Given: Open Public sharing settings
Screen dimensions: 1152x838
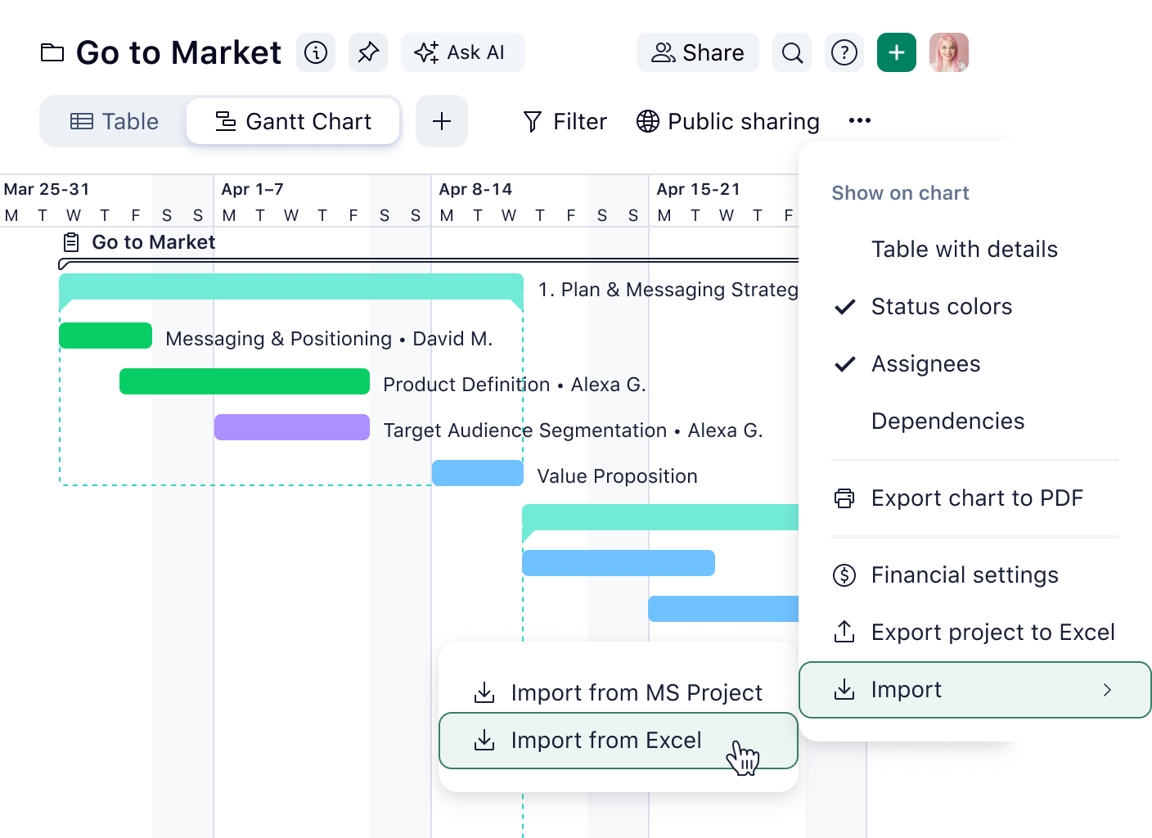Looking at the screenshot, I should 727,120.
